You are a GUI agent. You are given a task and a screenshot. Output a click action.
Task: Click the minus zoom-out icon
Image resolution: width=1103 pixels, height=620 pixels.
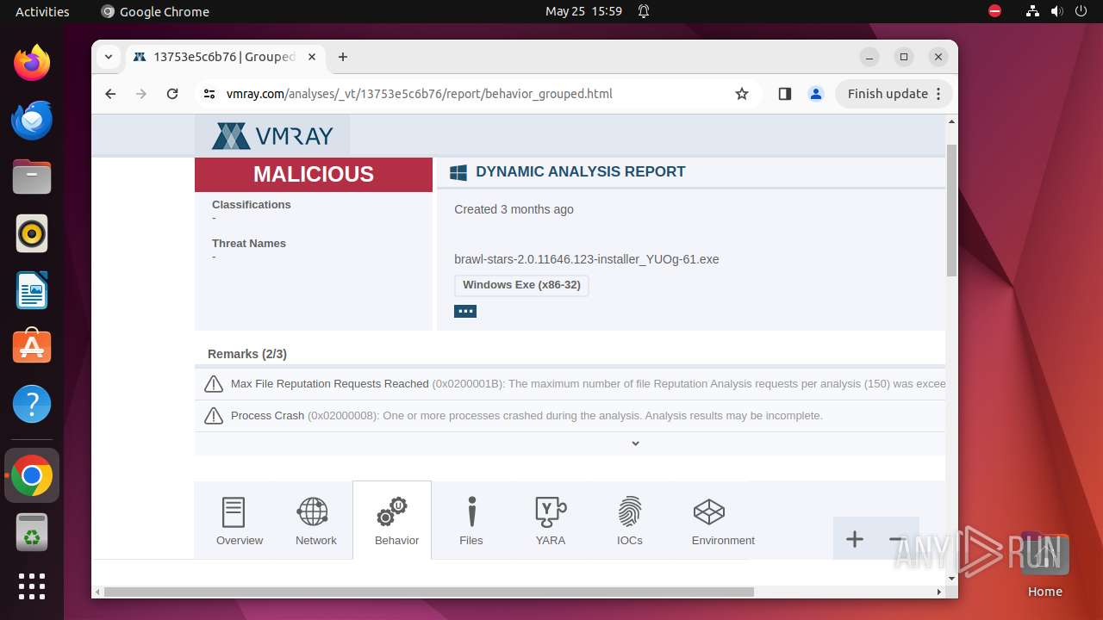pos(896,539)
